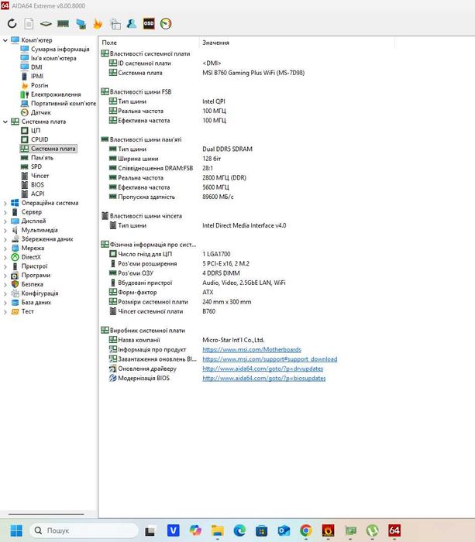Open the IPMI tree item

point(37,76)
